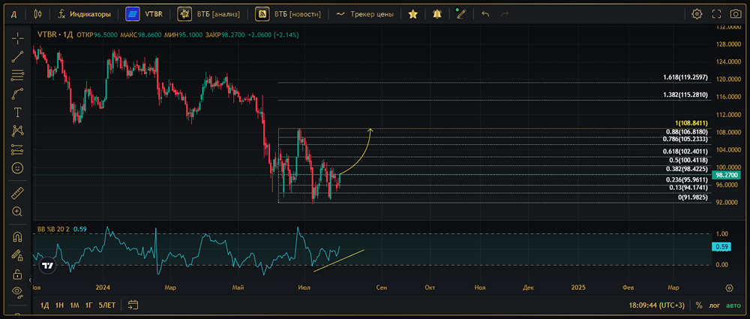Open the chart patterns tool
The image size is (750, 319).
point(18,131)
